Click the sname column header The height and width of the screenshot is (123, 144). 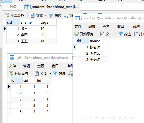[x=30, y=22]
